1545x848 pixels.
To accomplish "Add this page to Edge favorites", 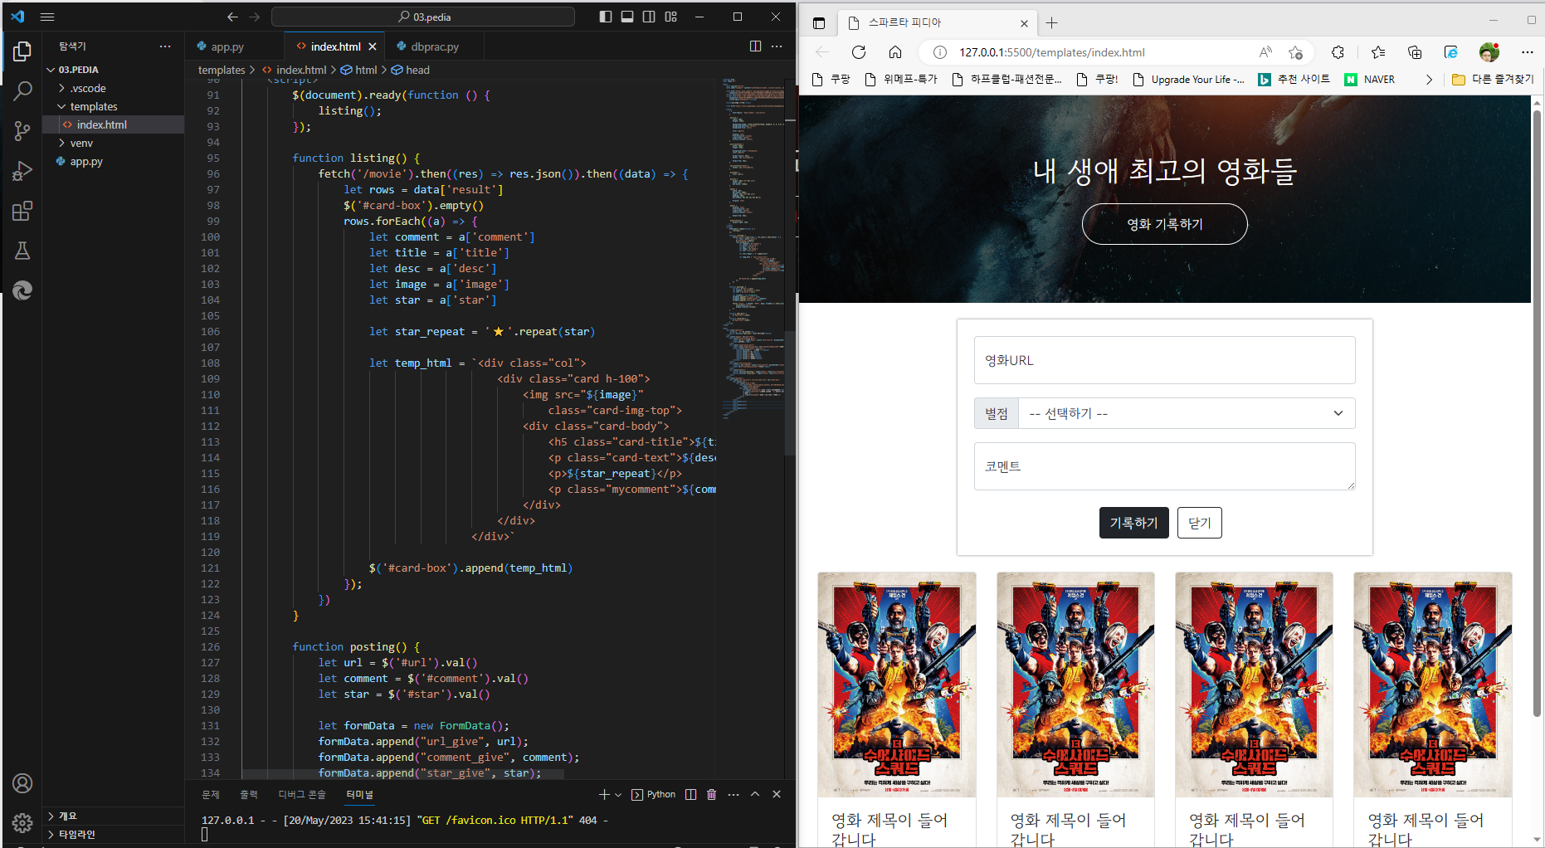I will point(1295,52).
